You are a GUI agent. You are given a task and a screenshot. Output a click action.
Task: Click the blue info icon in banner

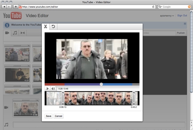click(7, 25)
